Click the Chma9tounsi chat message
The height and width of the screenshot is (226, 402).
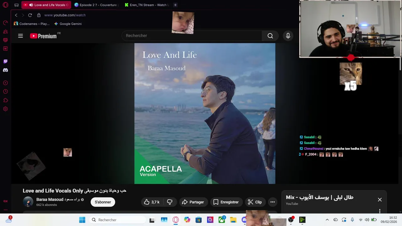(339, 149)
